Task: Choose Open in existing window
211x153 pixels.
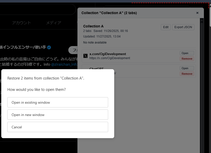Action: click(x=57, y=102)
